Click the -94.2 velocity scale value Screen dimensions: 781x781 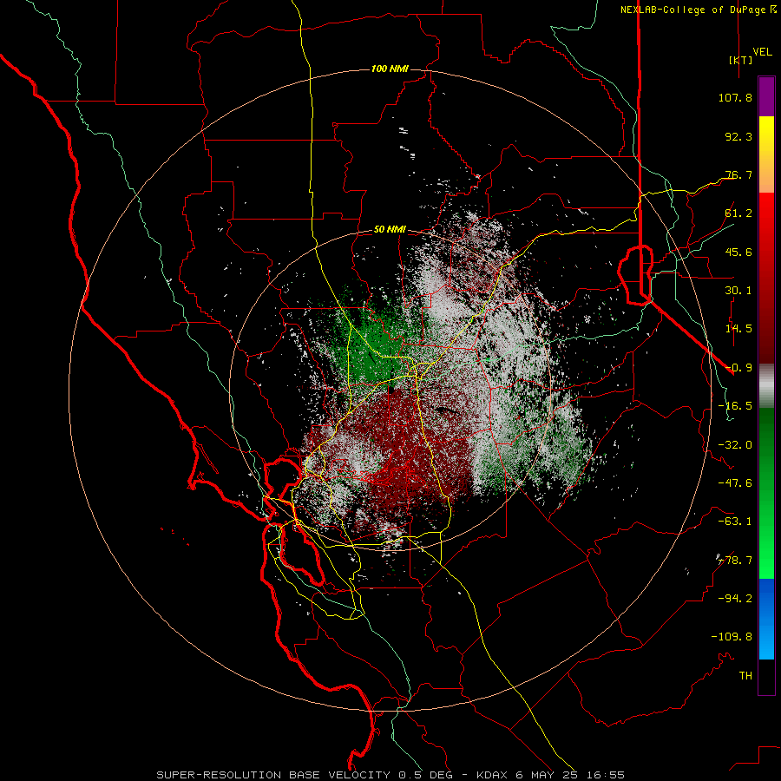click(x=735, y=599)
